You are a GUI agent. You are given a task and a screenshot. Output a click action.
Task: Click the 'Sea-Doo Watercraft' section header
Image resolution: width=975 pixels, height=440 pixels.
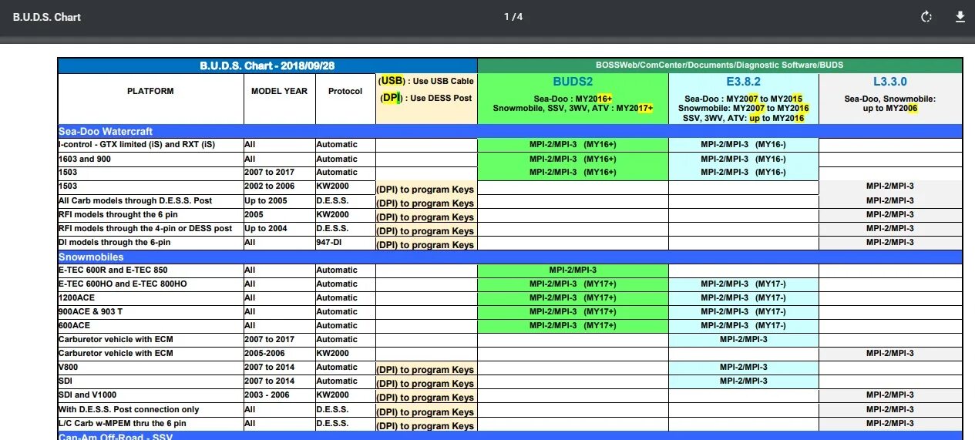106,132
